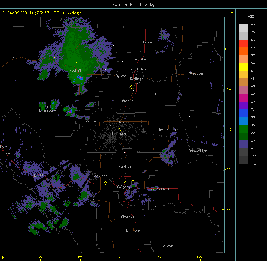Select the magenta 39-42 dBZ legend swatch
The width and height of the screenshot is (267, 261).
tap(243, 98)
